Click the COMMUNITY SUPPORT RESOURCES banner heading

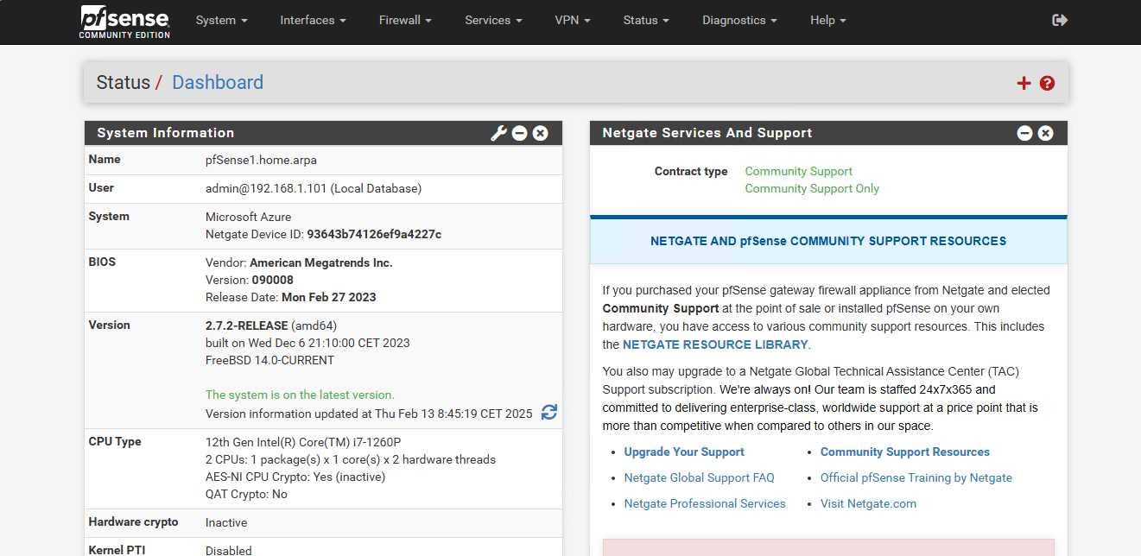(x=828, y=241)
